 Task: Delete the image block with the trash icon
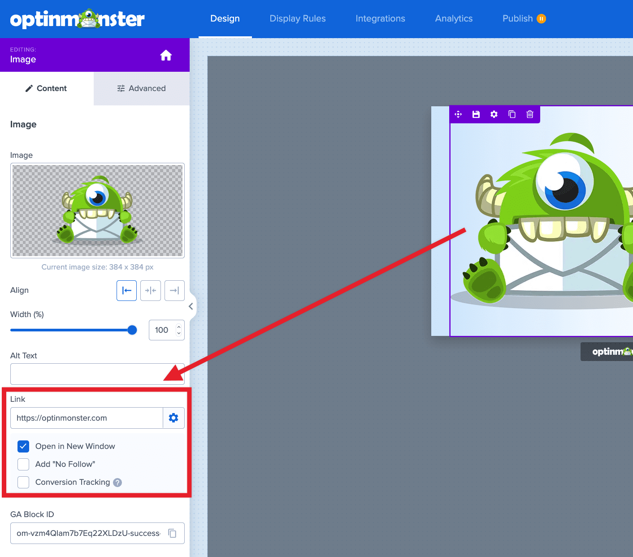click(x=529, y=114)
